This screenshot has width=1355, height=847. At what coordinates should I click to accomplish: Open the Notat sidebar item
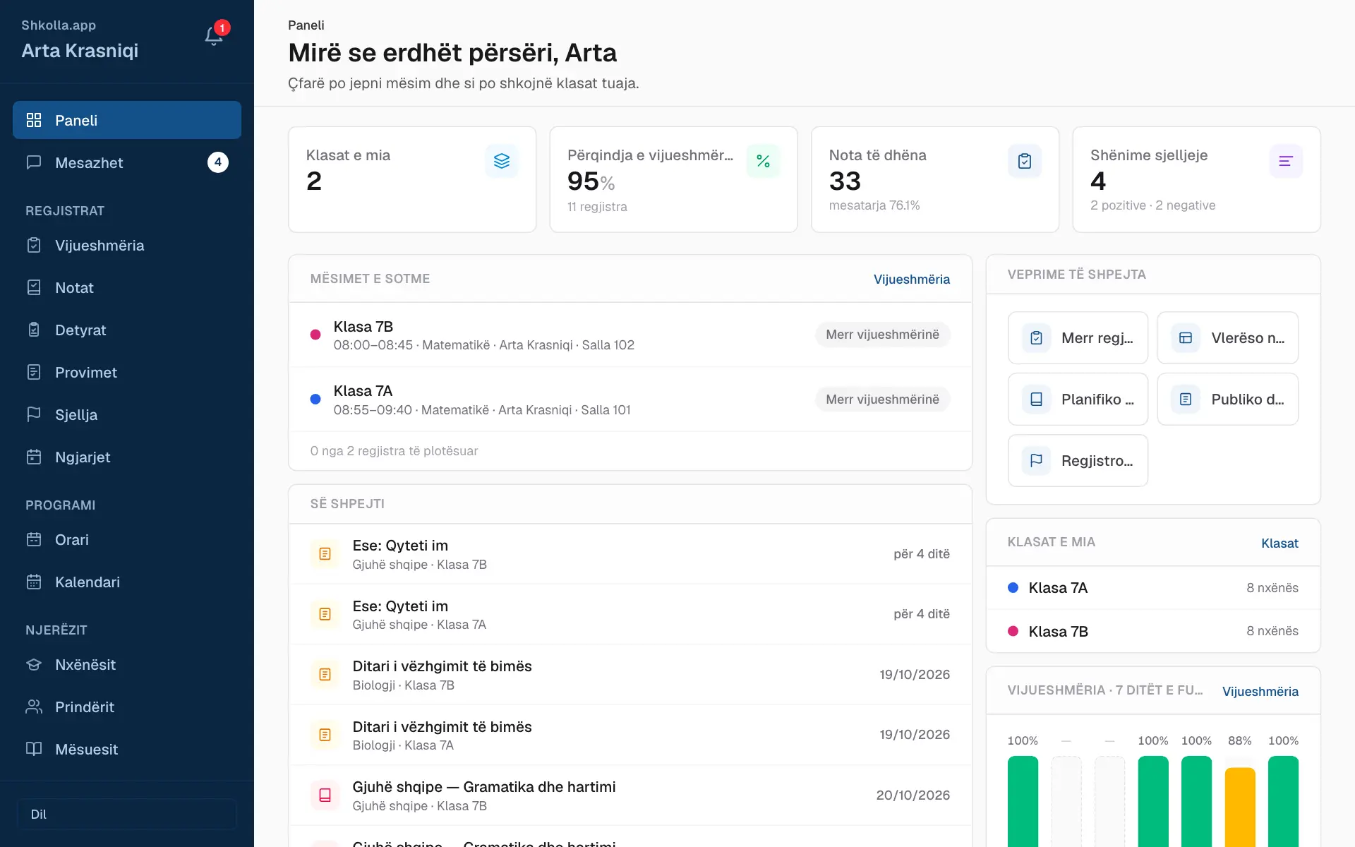pyautogui.click(x=127, y=287)
